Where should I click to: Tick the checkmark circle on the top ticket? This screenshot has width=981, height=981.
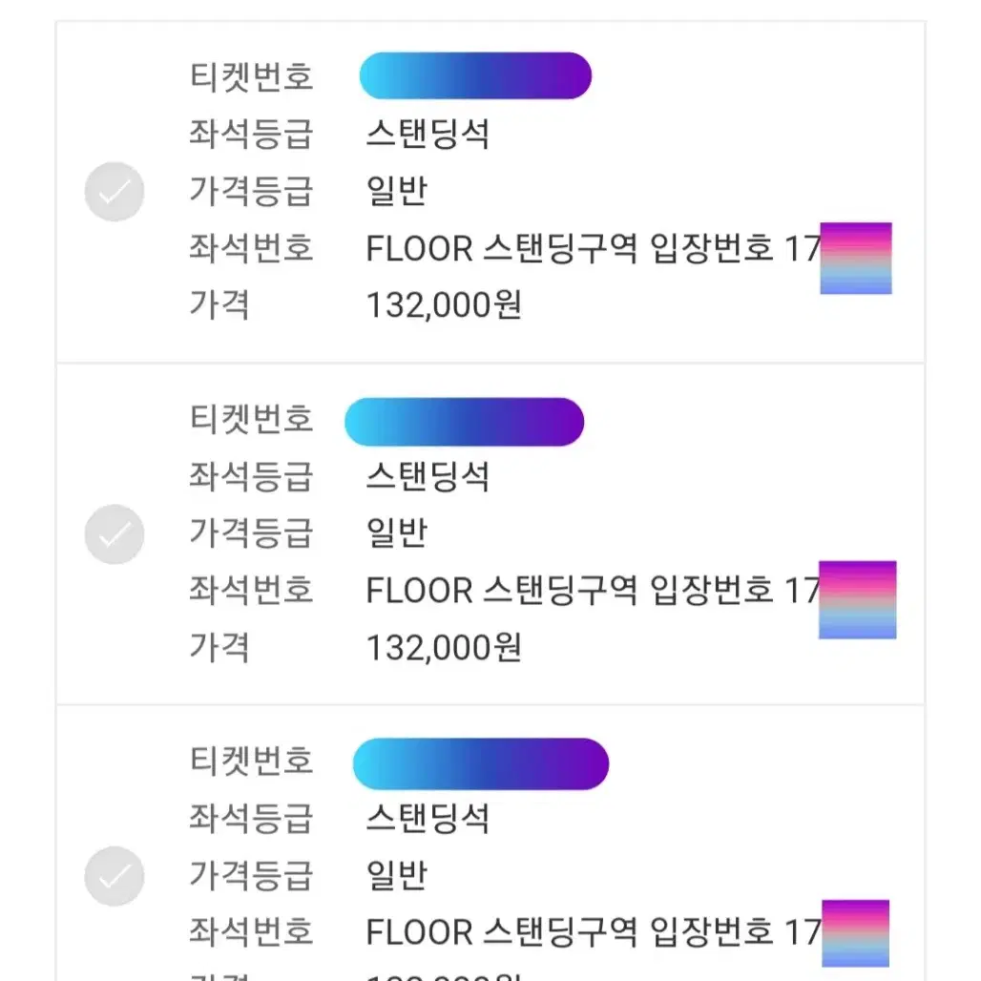115,192
